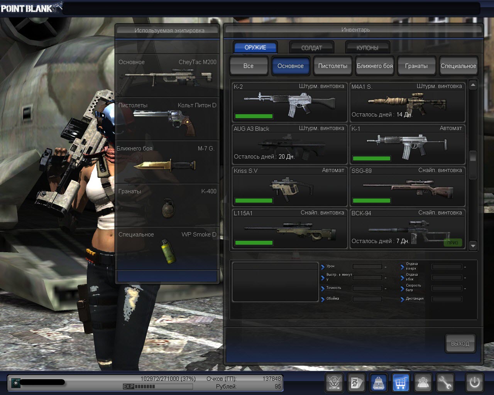The height and width of the screenshot is (395, 494).
Task: Switch to the Купоны tab
Action: 367,48
